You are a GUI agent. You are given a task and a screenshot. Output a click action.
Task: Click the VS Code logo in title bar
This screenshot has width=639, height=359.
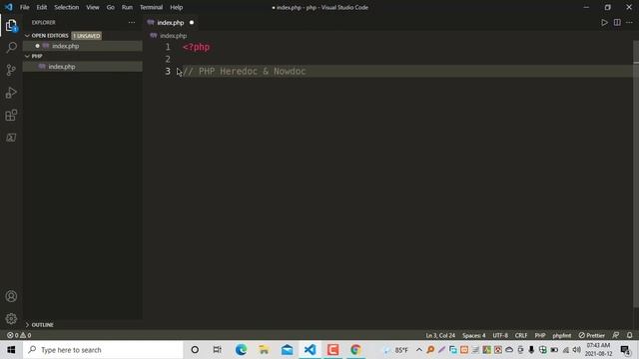click(9, 7)
